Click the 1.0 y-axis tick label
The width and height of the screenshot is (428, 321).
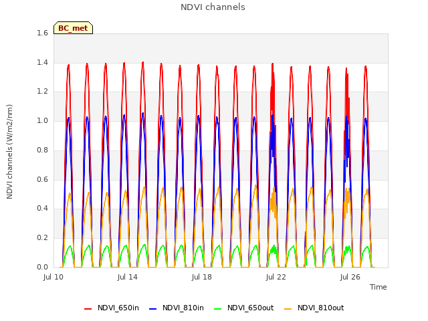pos(42,121)
